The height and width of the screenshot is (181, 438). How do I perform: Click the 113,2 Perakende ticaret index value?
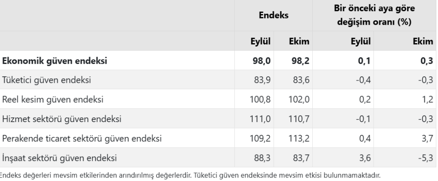pyautogui.click(x=298, y=139)
